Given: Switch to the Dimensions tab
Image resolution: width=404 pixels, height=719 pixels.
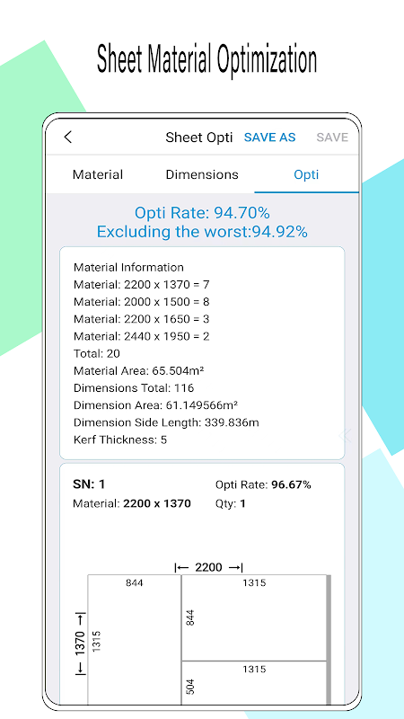Looking at the screenshot, I should tap(202, 174).
